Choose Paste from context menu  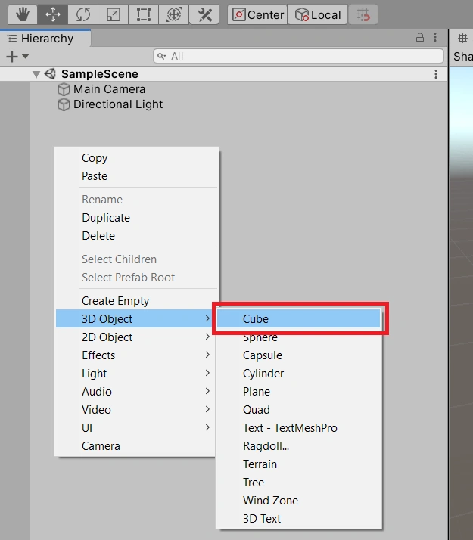click(x=137, y=176)
